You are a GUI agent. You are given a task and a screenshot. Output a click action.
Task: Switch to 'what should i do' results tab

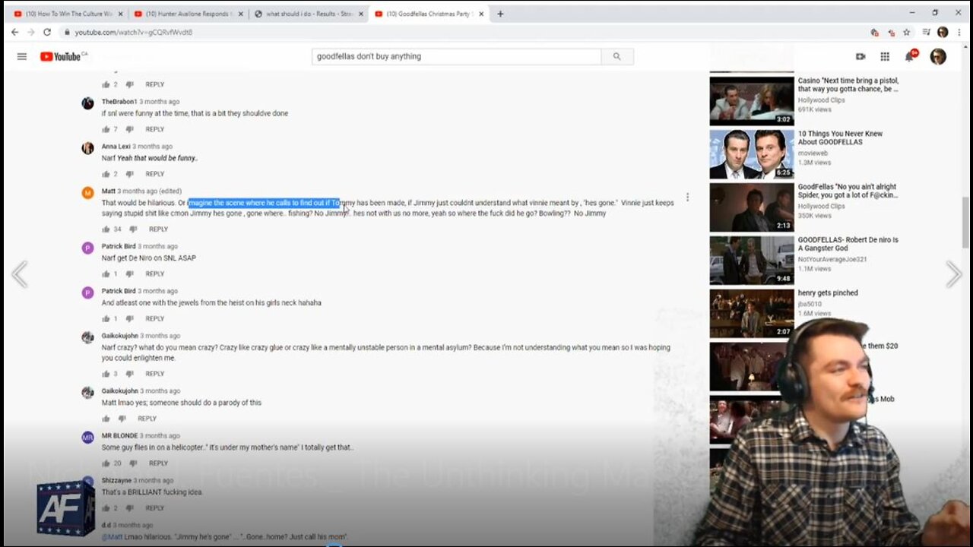tap(308, 14)
